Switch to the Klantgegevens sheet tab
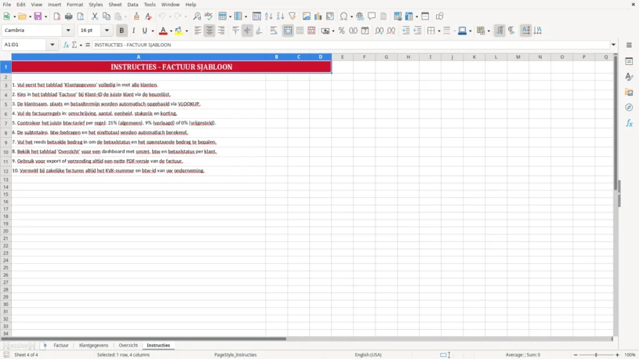 pyautogui.click(x=94, y=345)
